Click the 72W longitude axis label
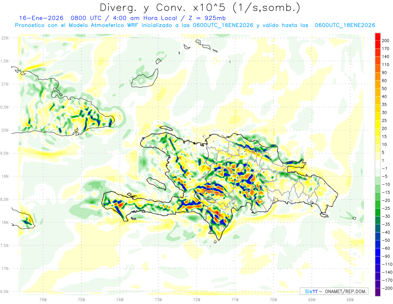Screen dimensions: 393x304 [x=196, y=299]
